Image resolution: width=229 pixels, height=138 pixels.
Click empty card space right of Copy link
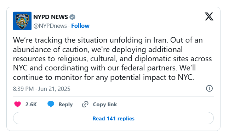click(x=165, y=105)
